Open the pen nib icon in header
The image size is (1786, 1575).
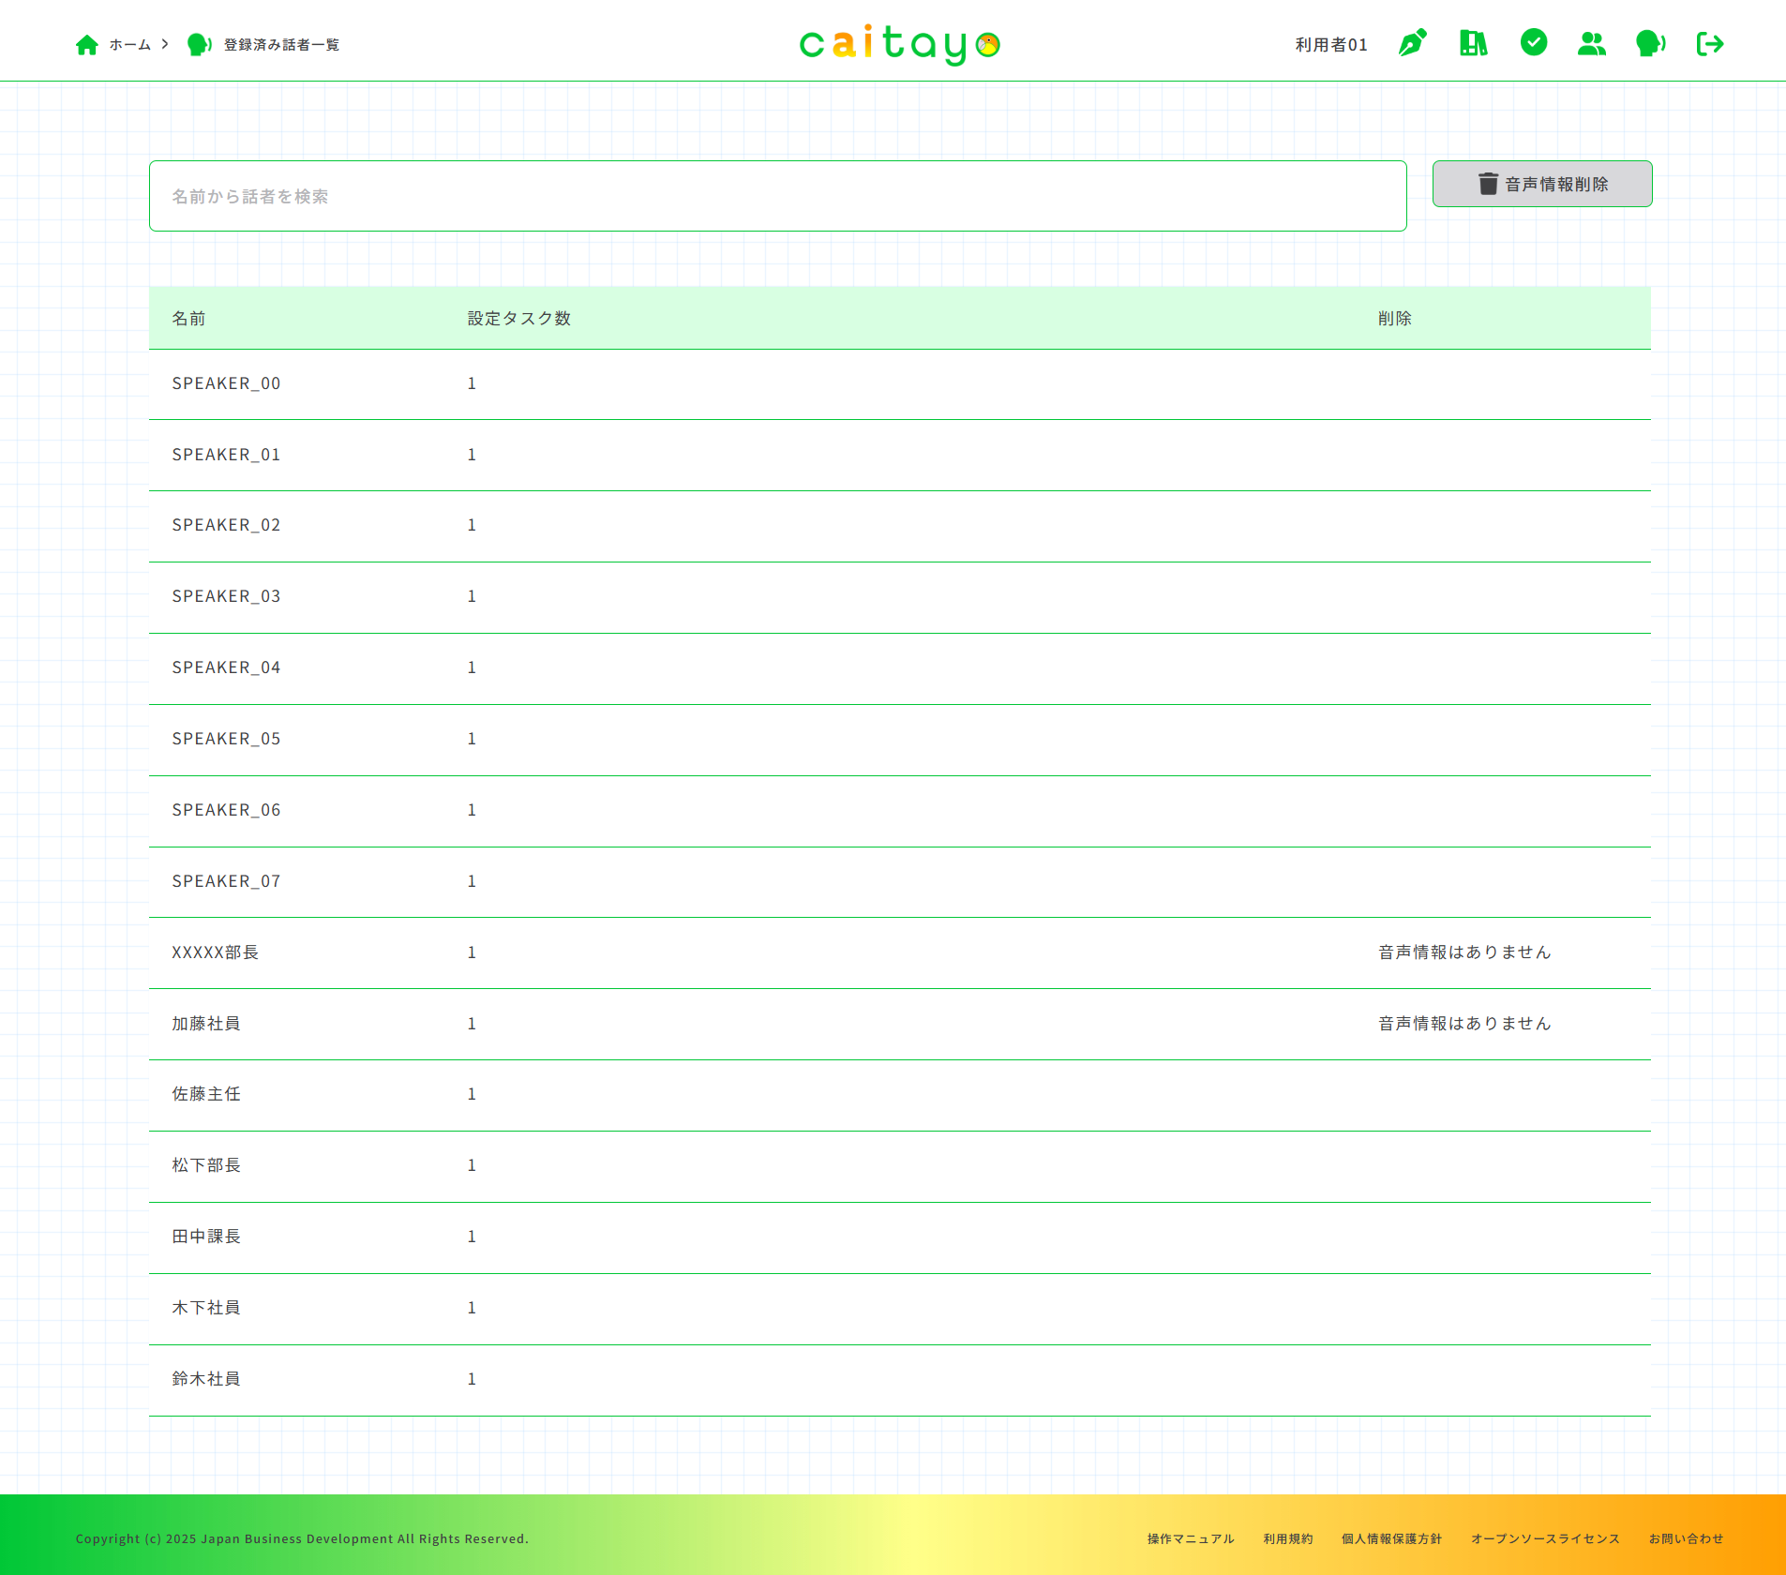(x=1412, y=43)
